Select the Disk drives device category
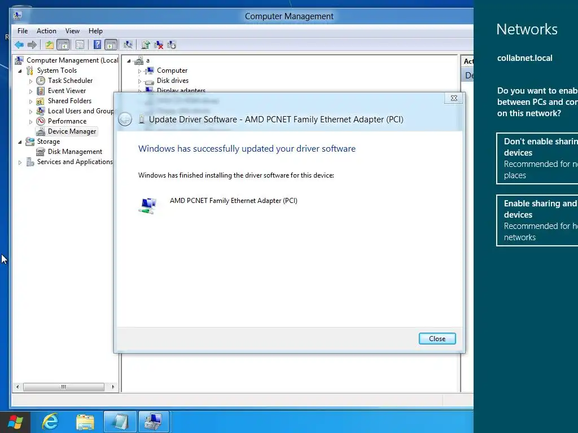This screenshot has height=433, width=578. coord(173,81)
